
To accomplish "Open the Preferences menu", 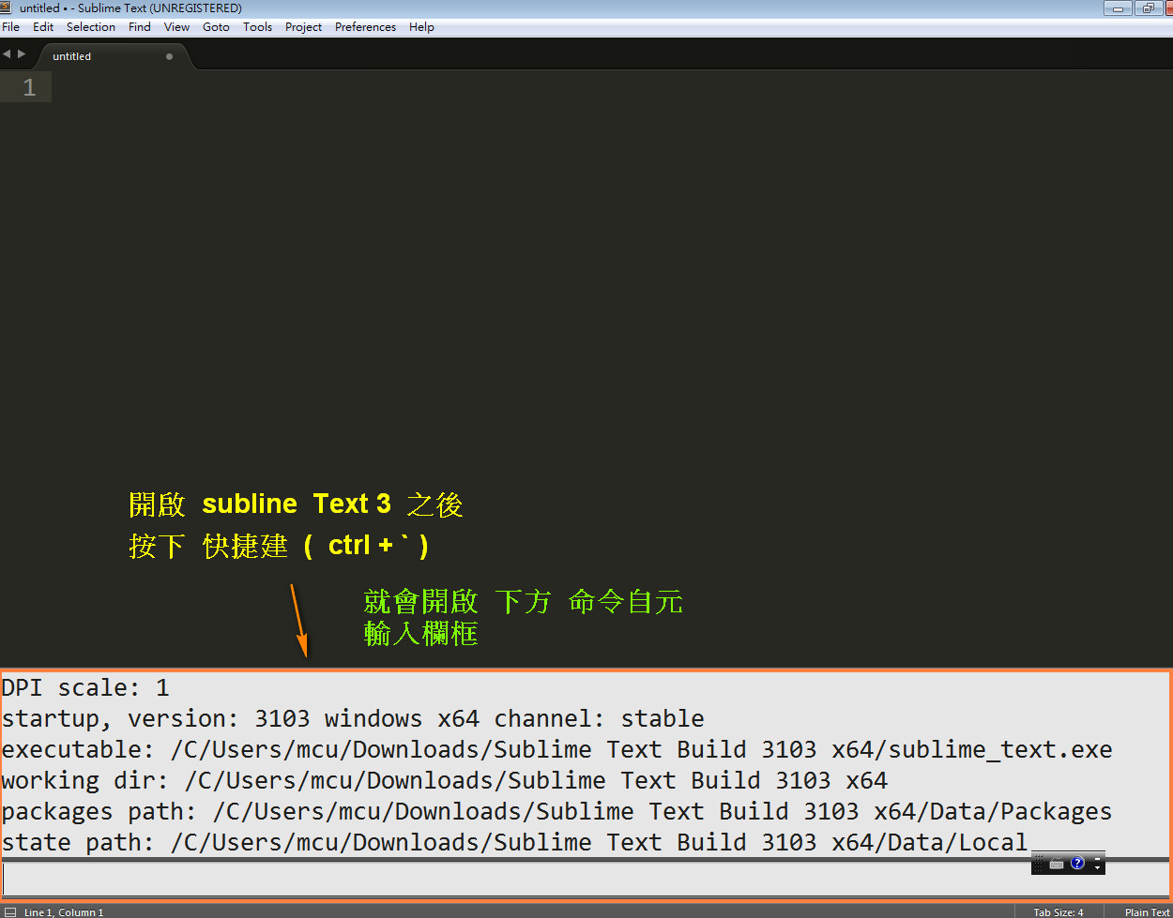I will coord(366,27).
